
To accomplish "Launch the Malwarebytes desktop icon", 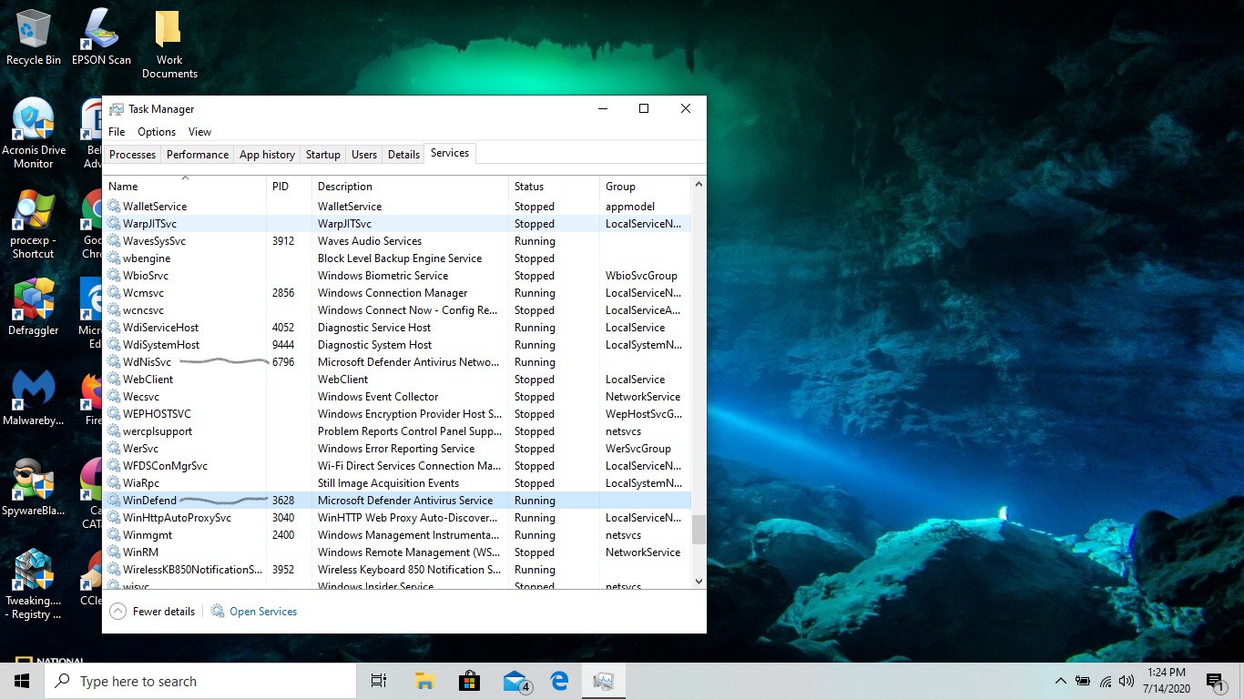I will 34,398.
